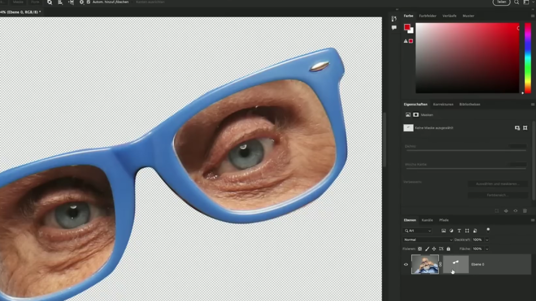Click the adjustment layers filter icon
Screen dimensions: 536x301
click(452, 230)
